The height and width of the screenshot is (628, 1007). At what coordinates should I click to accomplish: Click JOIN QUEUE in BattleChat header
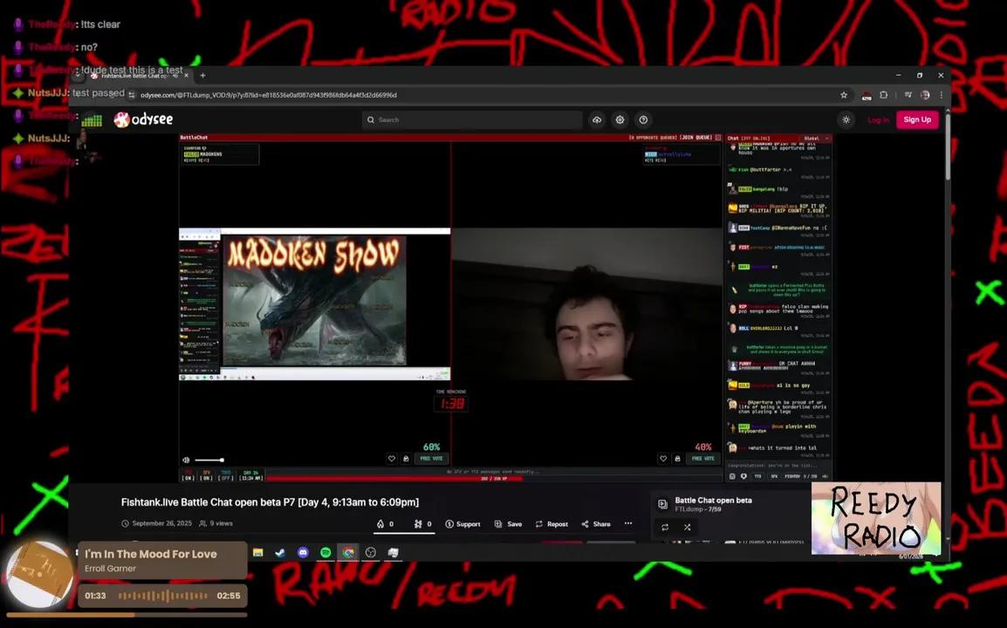[695, 138]
